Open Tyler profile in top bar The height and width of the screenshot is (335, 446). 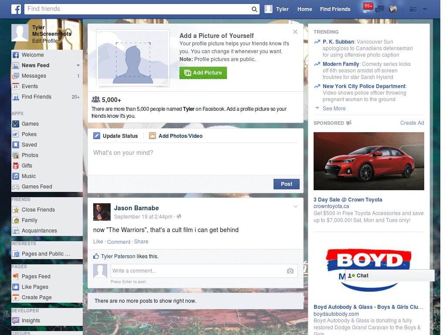coord(277,9)
